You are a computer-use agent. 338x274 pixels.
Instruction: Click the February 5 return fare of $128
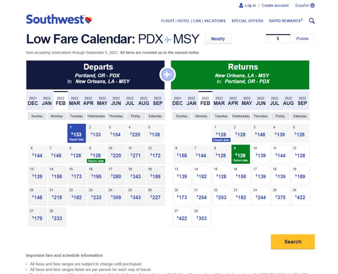(300, 133)
